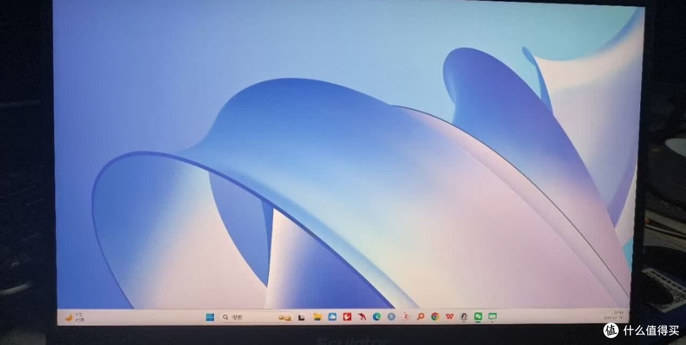Open the avatar portrait app icon

pos(464,316)
